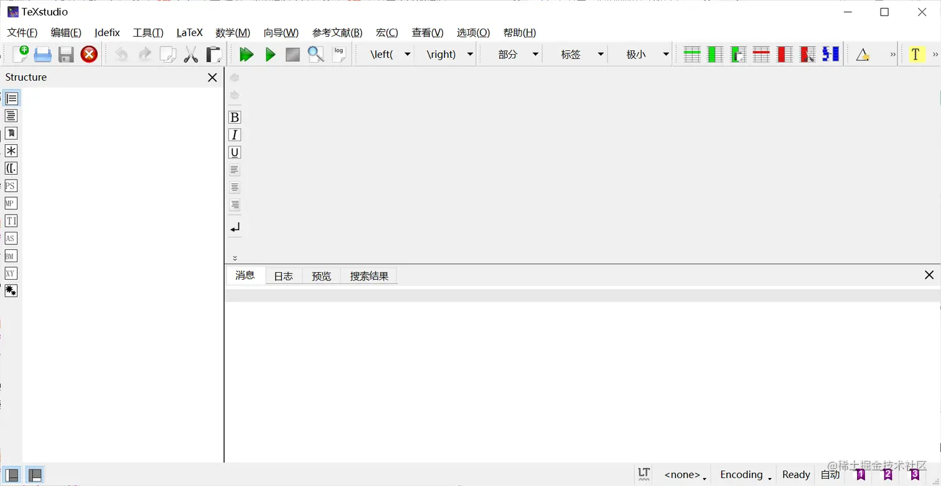Insert newline using the return-arrow icon
941x486 pixels.
click(235, 228)
